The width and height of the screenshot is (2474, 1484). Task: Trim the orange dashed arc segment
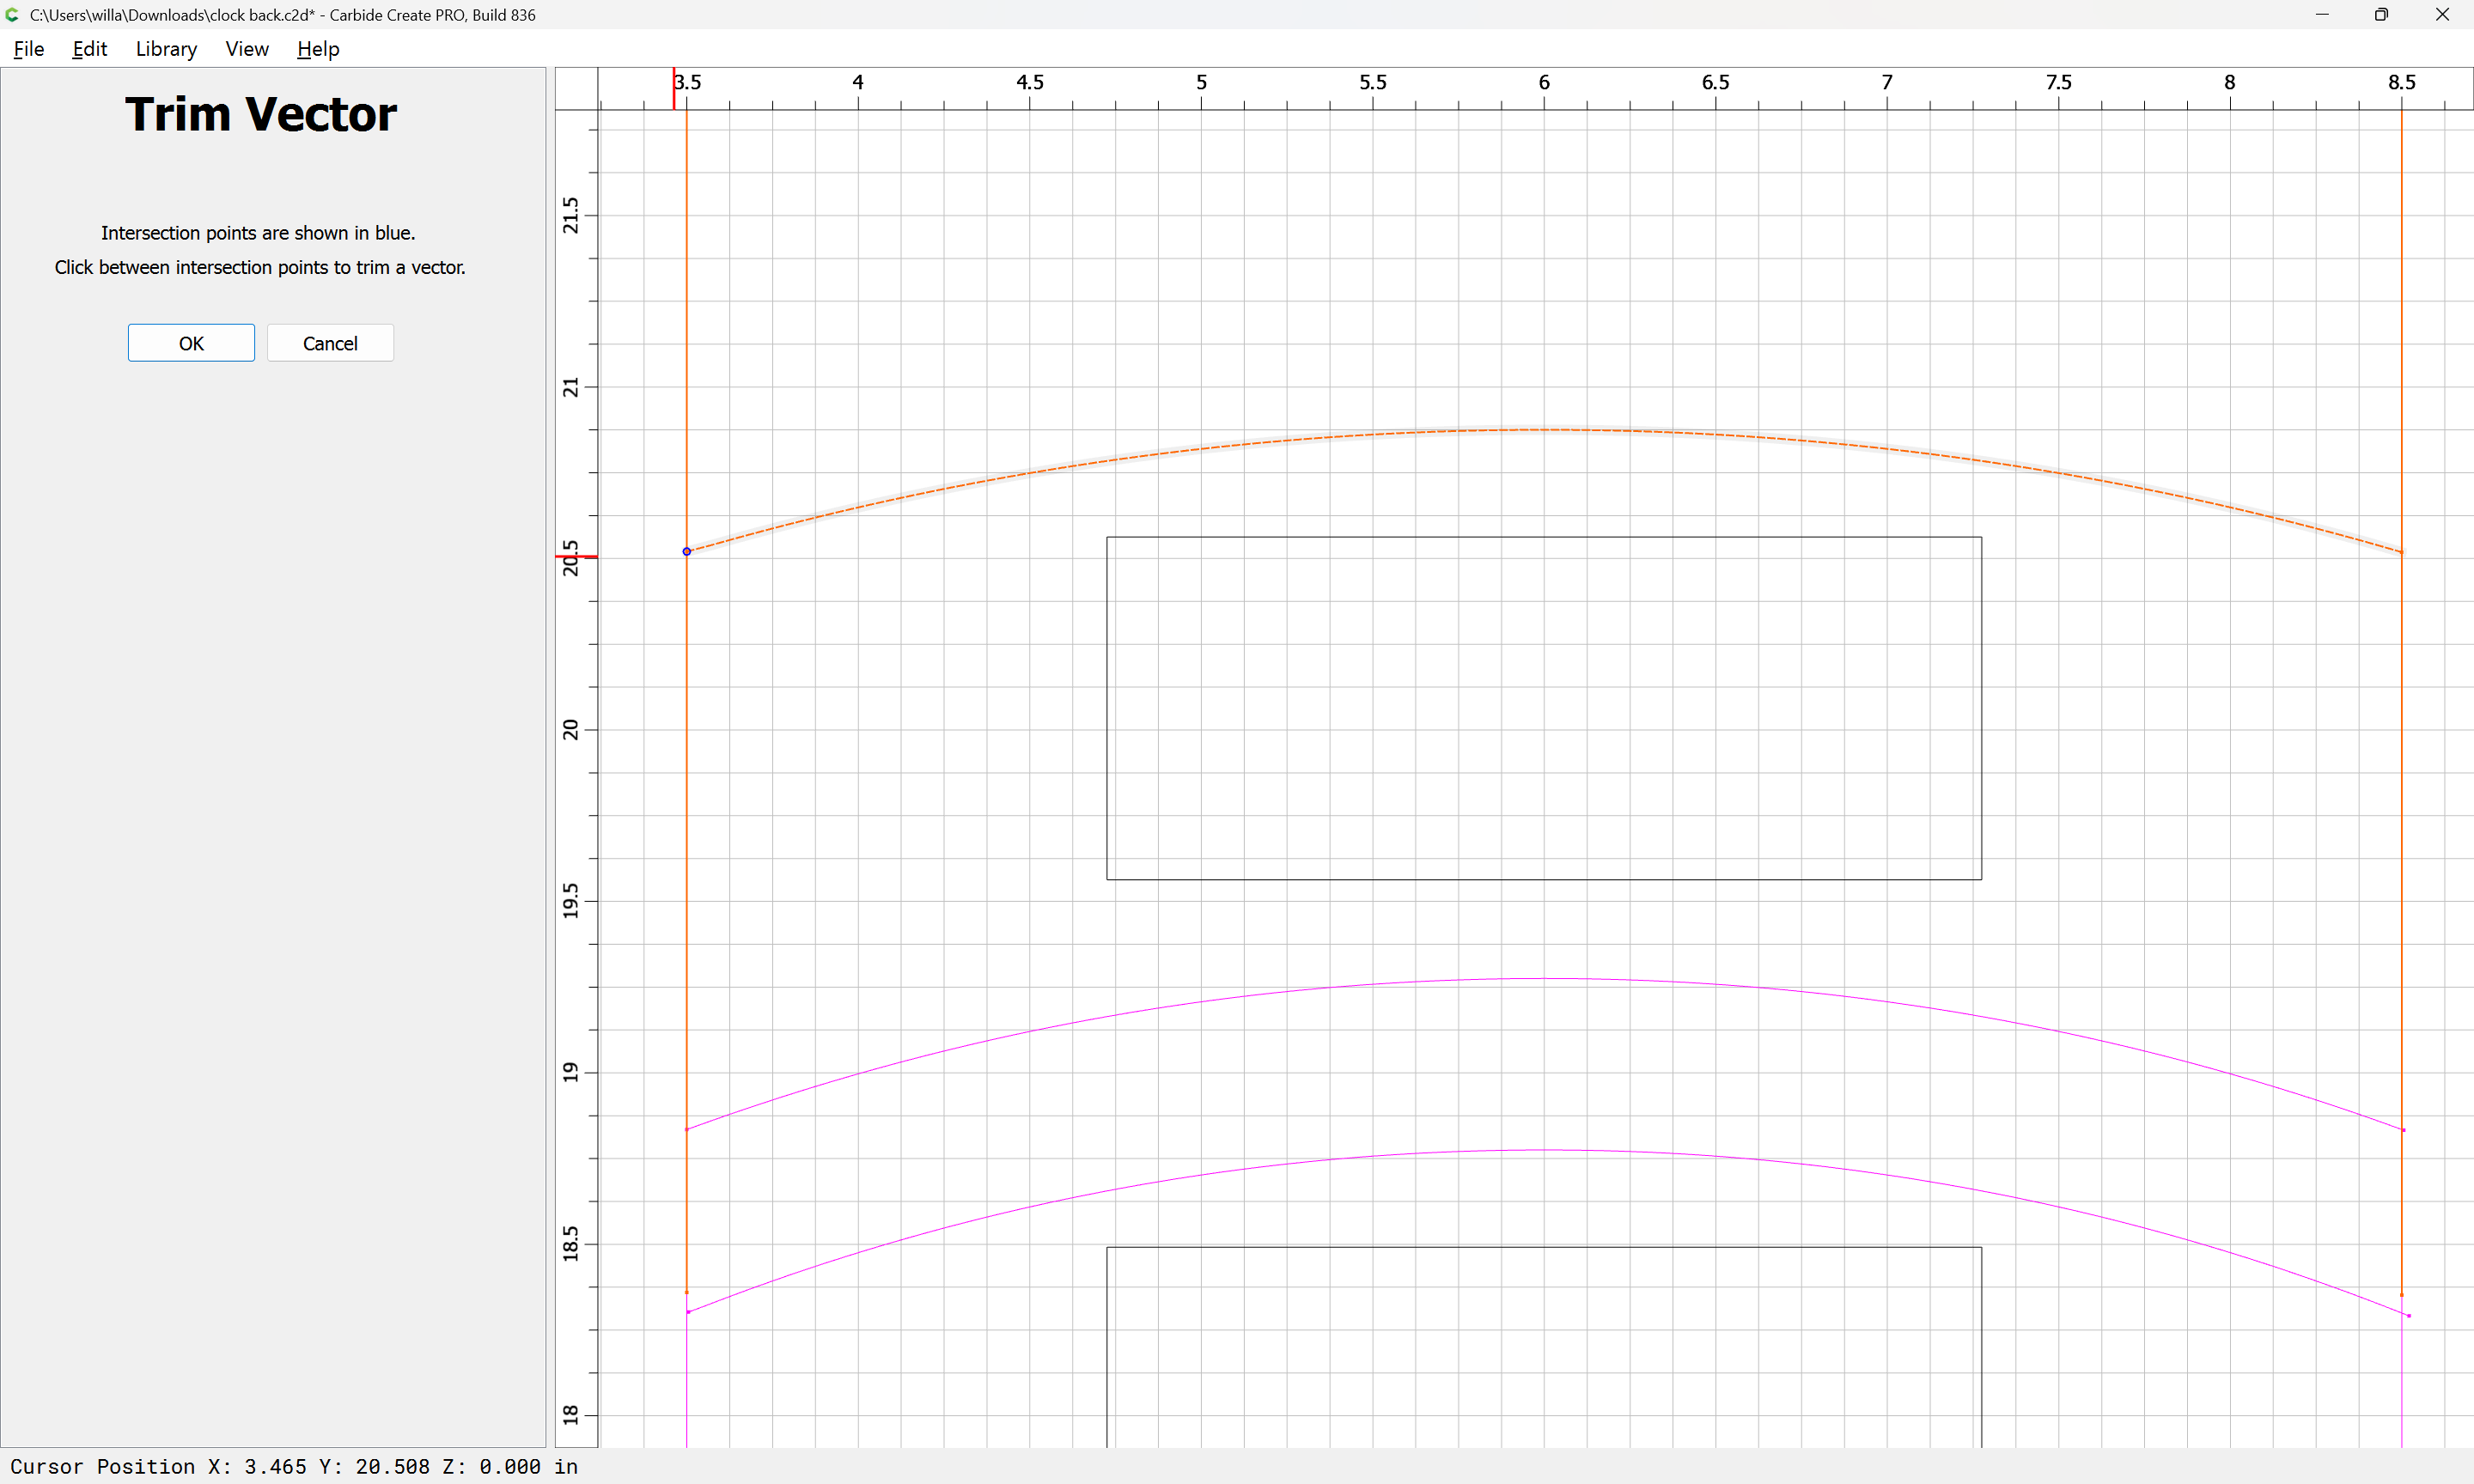click(1544, 430)
